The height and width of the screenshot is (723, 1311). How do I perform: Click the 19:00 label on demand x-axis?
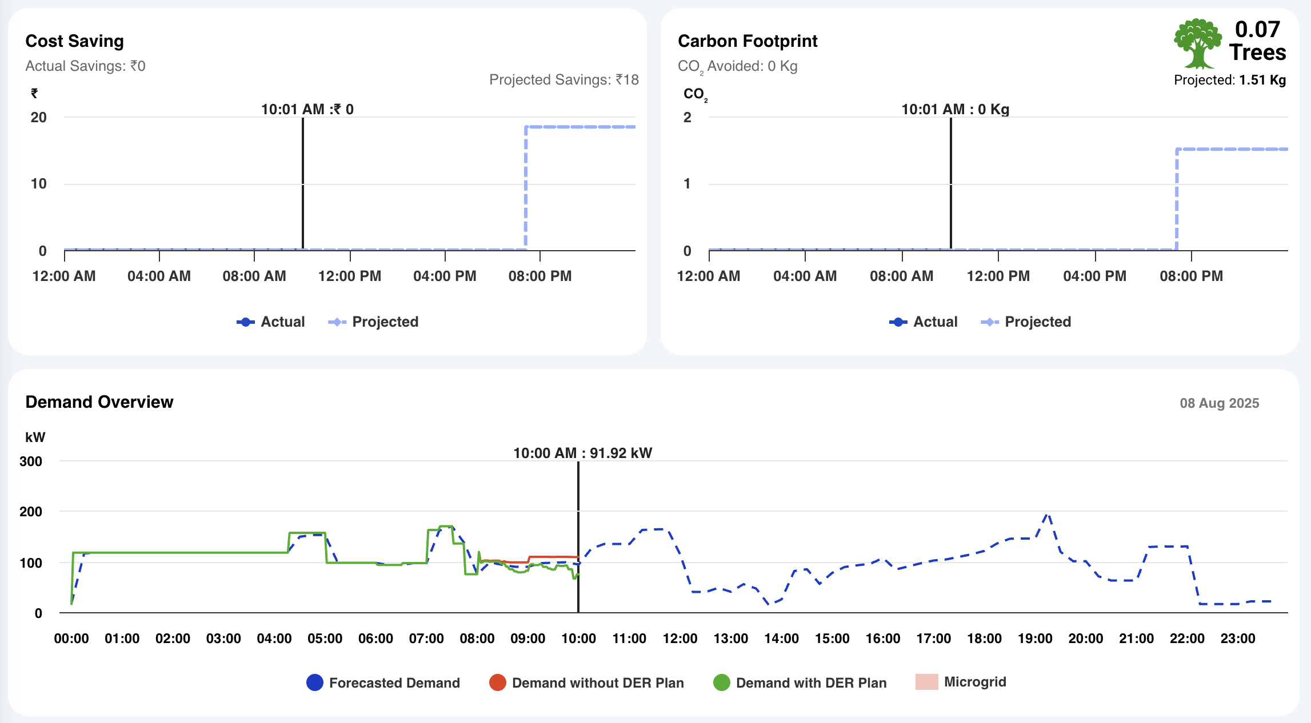coord(1035,638)
